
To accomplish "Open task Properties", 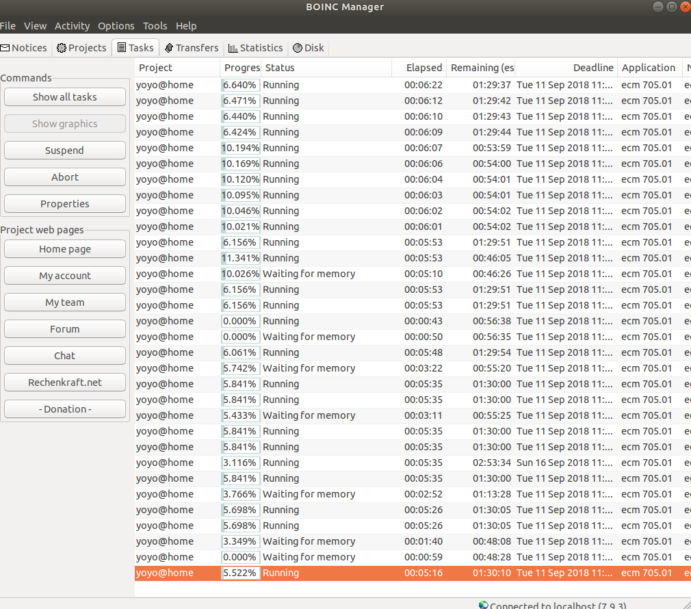I will 65,204.
